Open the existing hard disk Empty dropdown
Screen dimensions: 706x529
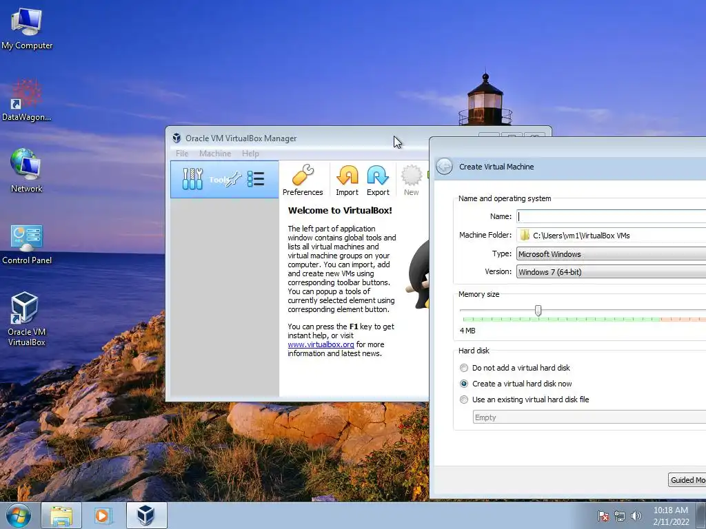589,417
